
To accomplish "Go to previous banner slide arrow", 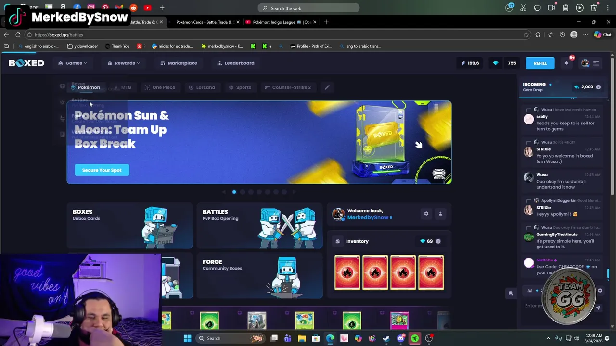I will (x=223, y=192).
